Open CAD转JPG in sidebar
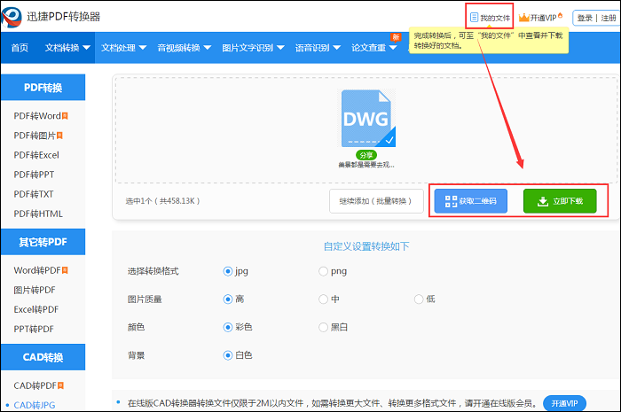Image resolution: width=621 pixels, height=412 pixels. [x=35, y=405]
